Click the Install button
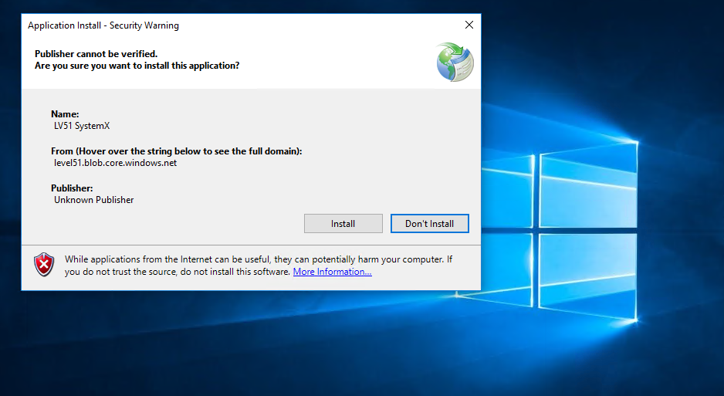This screenshot has height=396, width=724. [343, 224]
